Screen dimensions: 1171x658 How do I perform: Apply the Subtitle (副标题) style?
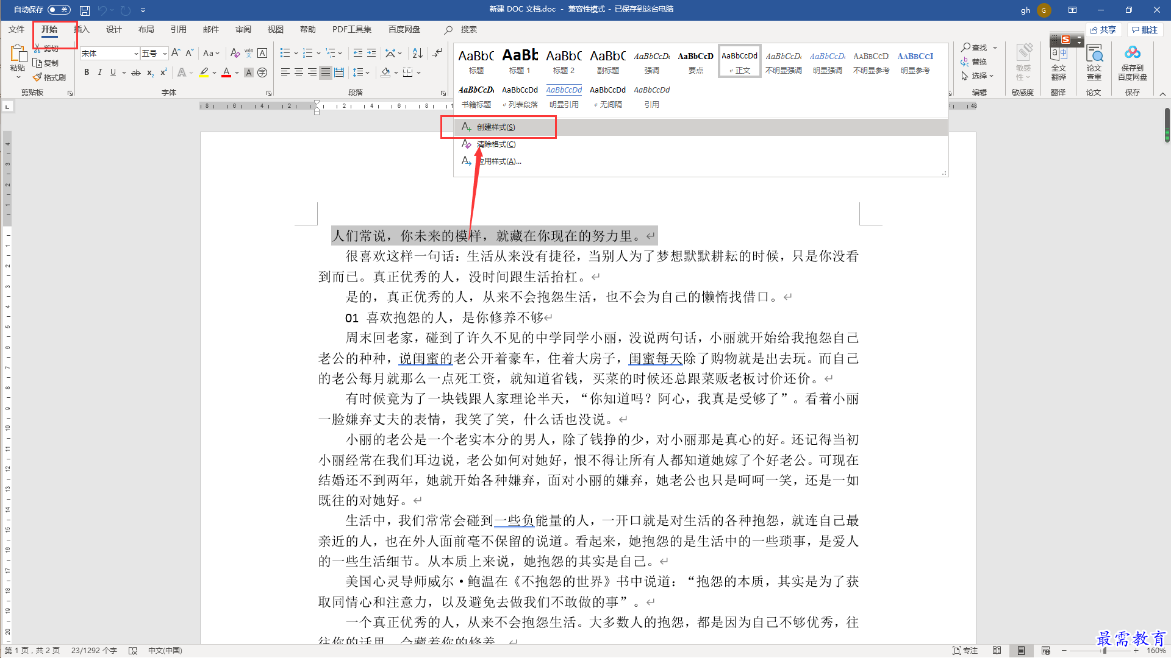607,61
